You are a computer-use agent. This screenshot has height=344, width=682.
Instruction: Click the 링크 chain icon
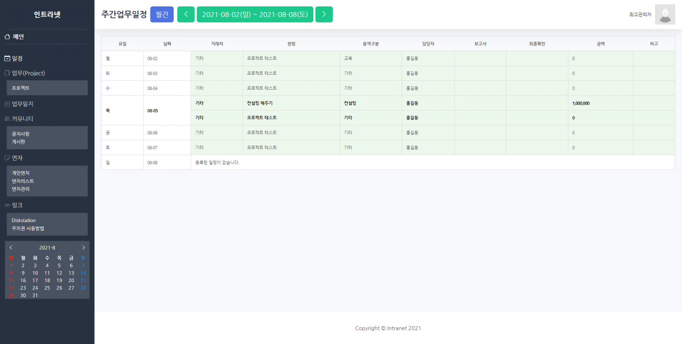tap(7, 205)
